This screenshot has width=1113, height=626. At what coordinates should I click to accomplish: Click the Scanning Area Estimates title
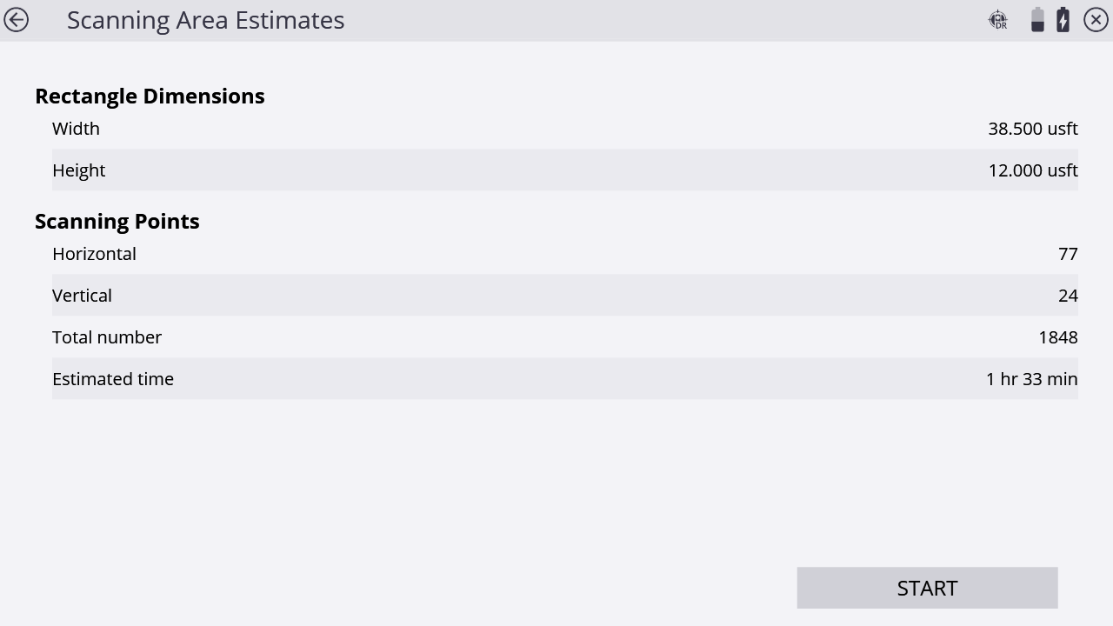click(x=206, y=20)
